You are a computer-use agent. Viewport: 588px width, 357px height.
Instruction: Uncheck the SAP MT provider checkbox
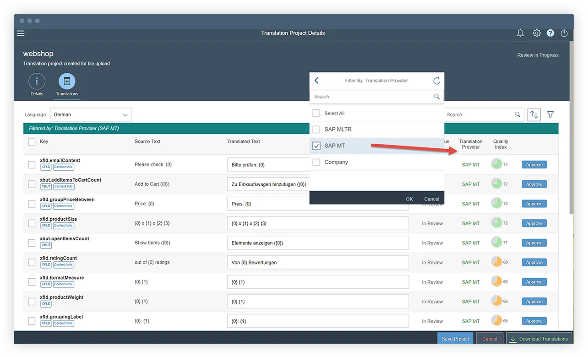pyautogui.click(x=316, y=145)
